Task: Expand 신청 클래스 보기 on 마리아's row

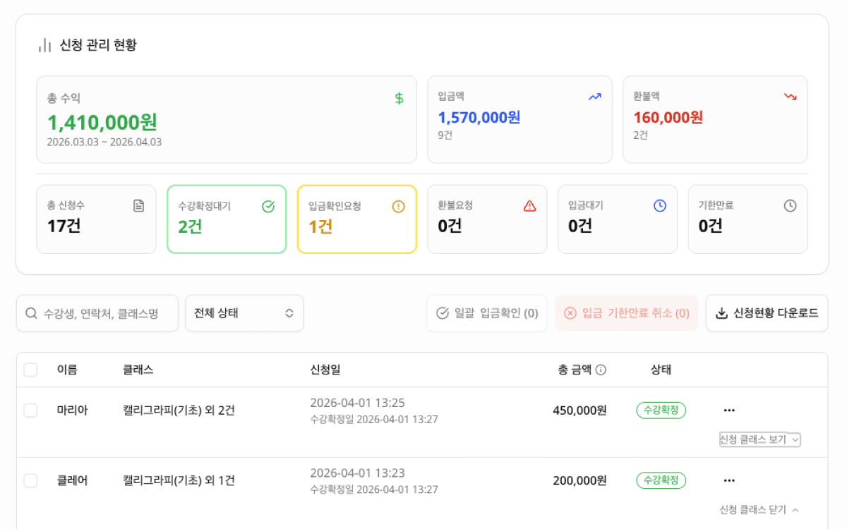Action: click(x=759, y=439)
